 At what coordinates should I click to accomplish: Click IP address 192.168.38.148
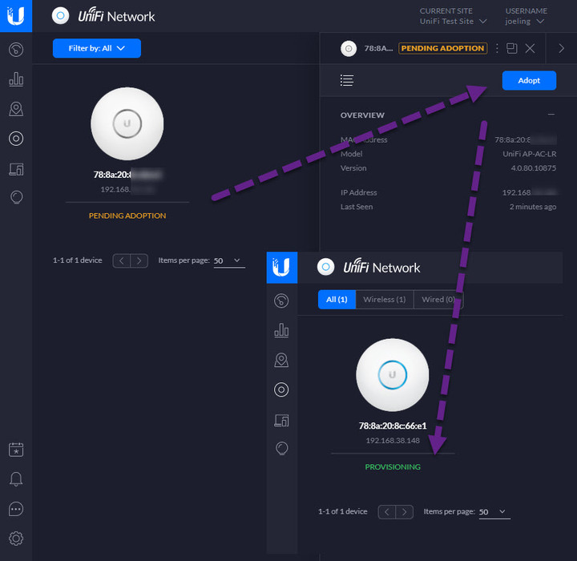[393, 441]
